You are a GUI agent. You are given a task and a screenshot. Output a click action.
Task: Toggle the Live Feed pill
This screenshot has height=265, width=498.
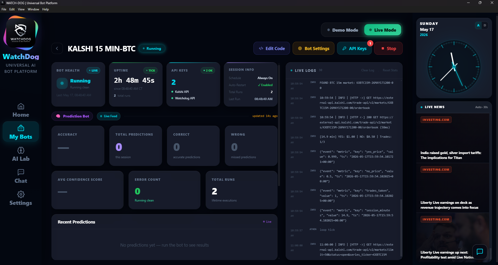point(109,116)
